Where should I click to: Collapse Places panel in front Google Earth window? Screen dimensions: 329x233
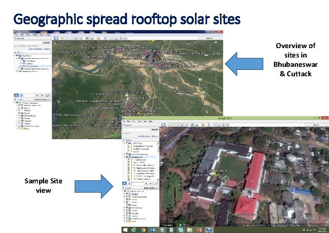(123, 140)
